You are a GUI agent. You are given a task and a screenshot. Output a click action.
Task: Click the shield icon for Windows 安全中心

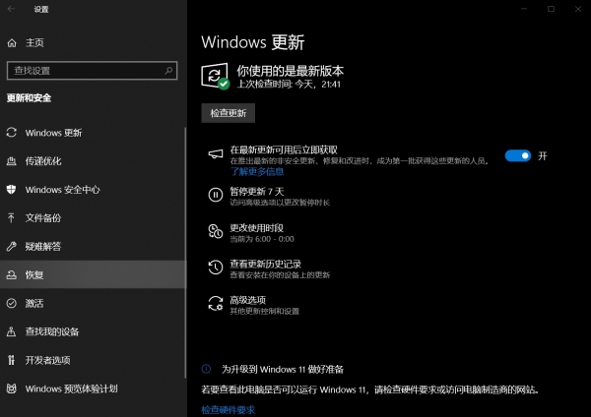[11, 189]
